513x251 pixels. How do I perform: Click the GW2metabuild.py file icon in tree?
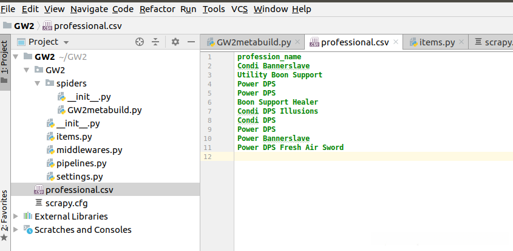61,110
